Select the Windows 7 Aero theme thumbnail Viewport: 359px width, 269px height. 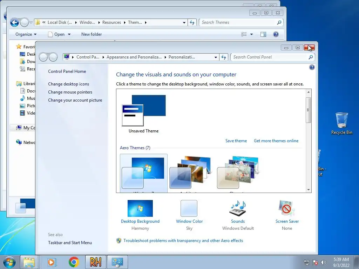click(143, 173)
